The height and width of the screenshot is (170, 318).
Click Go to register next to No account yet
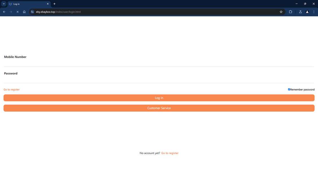click(x=170, y=153)
